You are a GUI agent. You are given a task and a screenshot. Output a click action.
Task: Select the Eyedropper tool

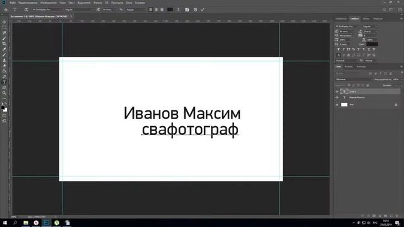coord(4,49)
